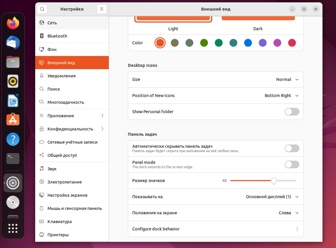Click the Bluetooth icon in sidebar
Image resolution: width=336 pixels, height=248 pixels.
[42, 36]
